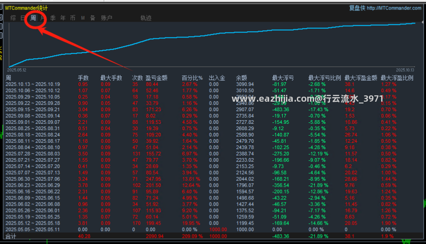Click profit value 247.95
The width and height of the screenshot is (426, 244).
click(x=154, y=179)
